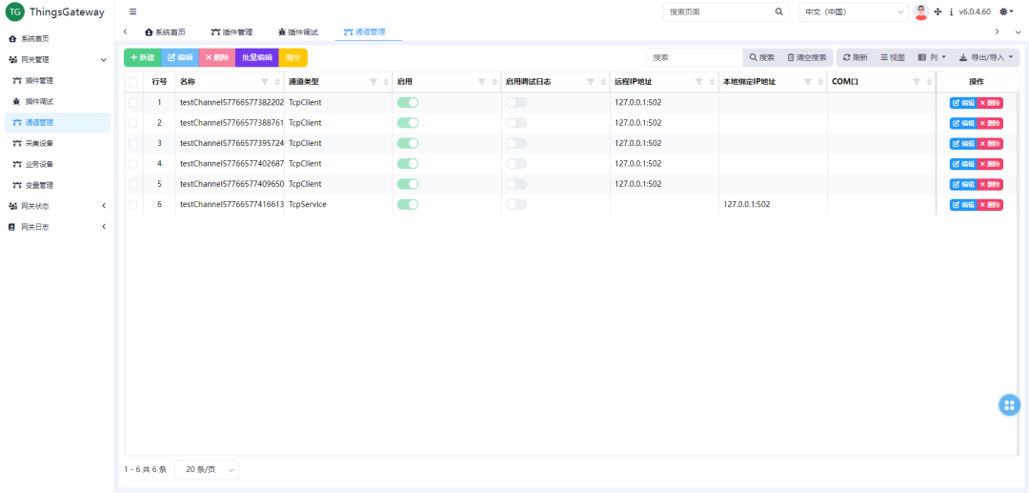The image size is (1029, 493).
Task: Open the settings gear menu
Action: [x=1006, y=12]
